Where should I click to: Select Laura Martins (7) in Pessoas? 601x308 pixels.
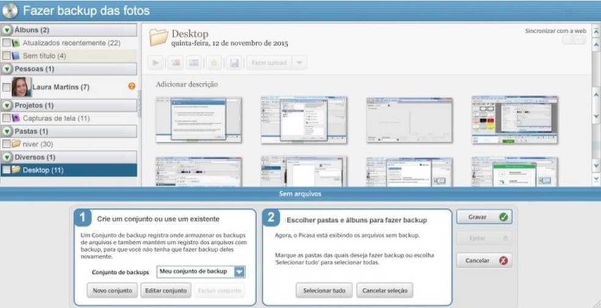coord(69,87)
